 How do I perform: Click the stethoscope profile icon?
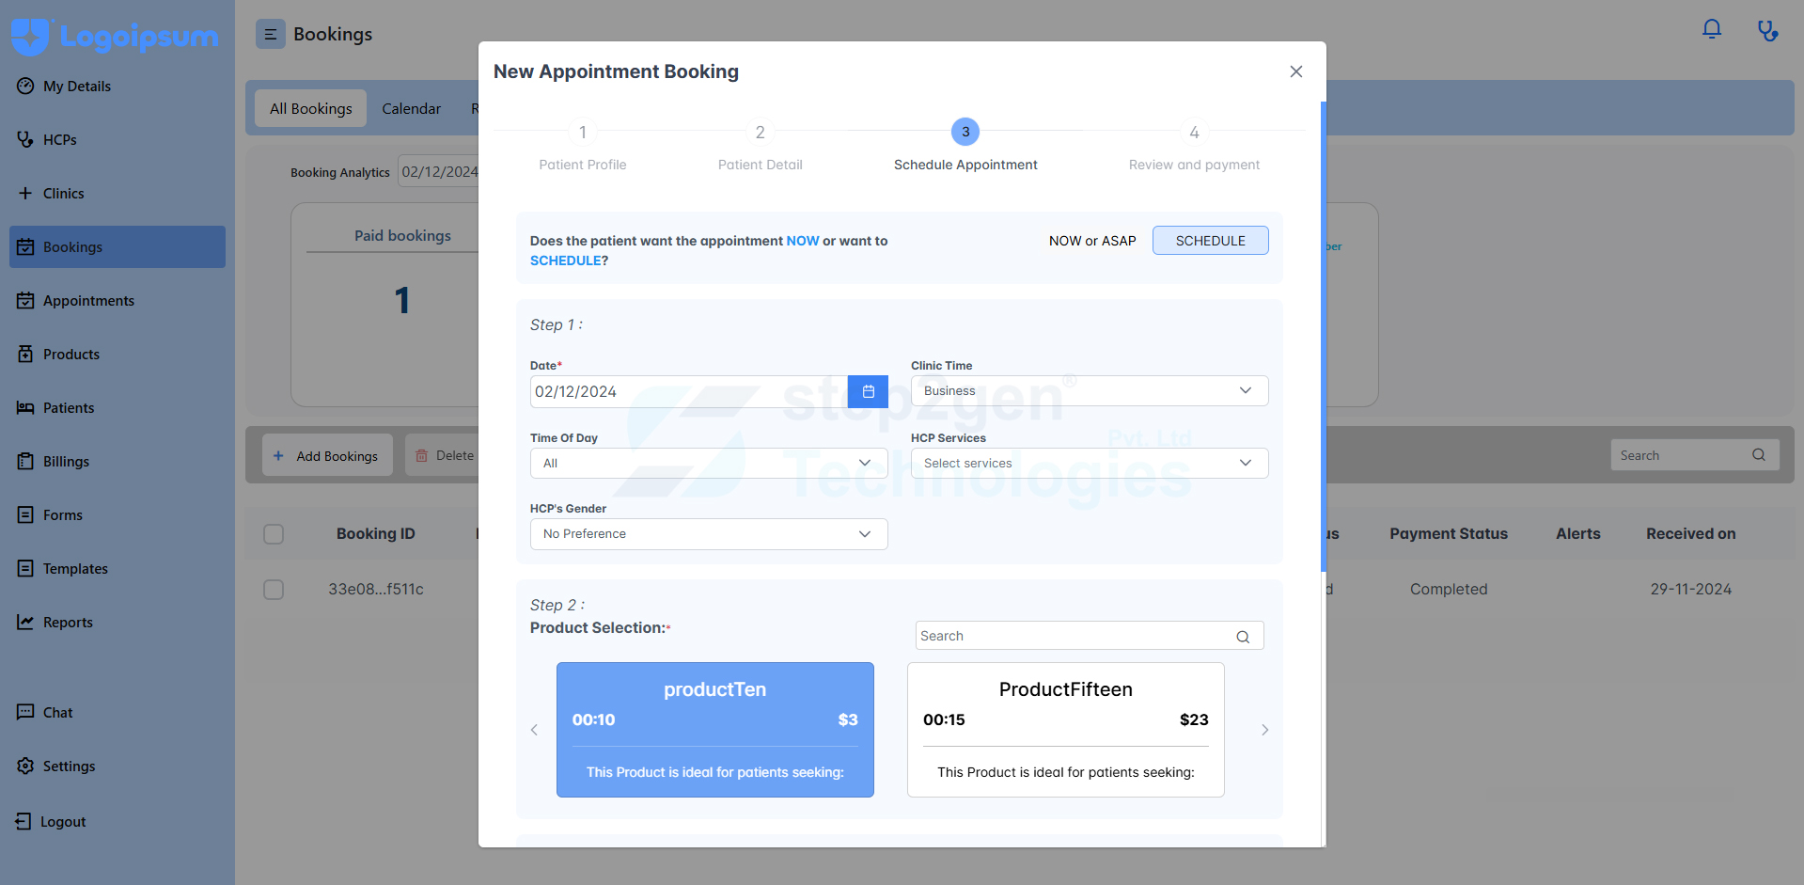click(x=1768, y=30)
